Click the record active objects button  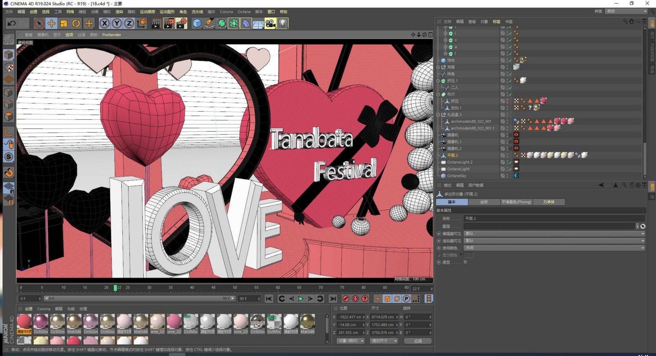click(x=346, y=299)
